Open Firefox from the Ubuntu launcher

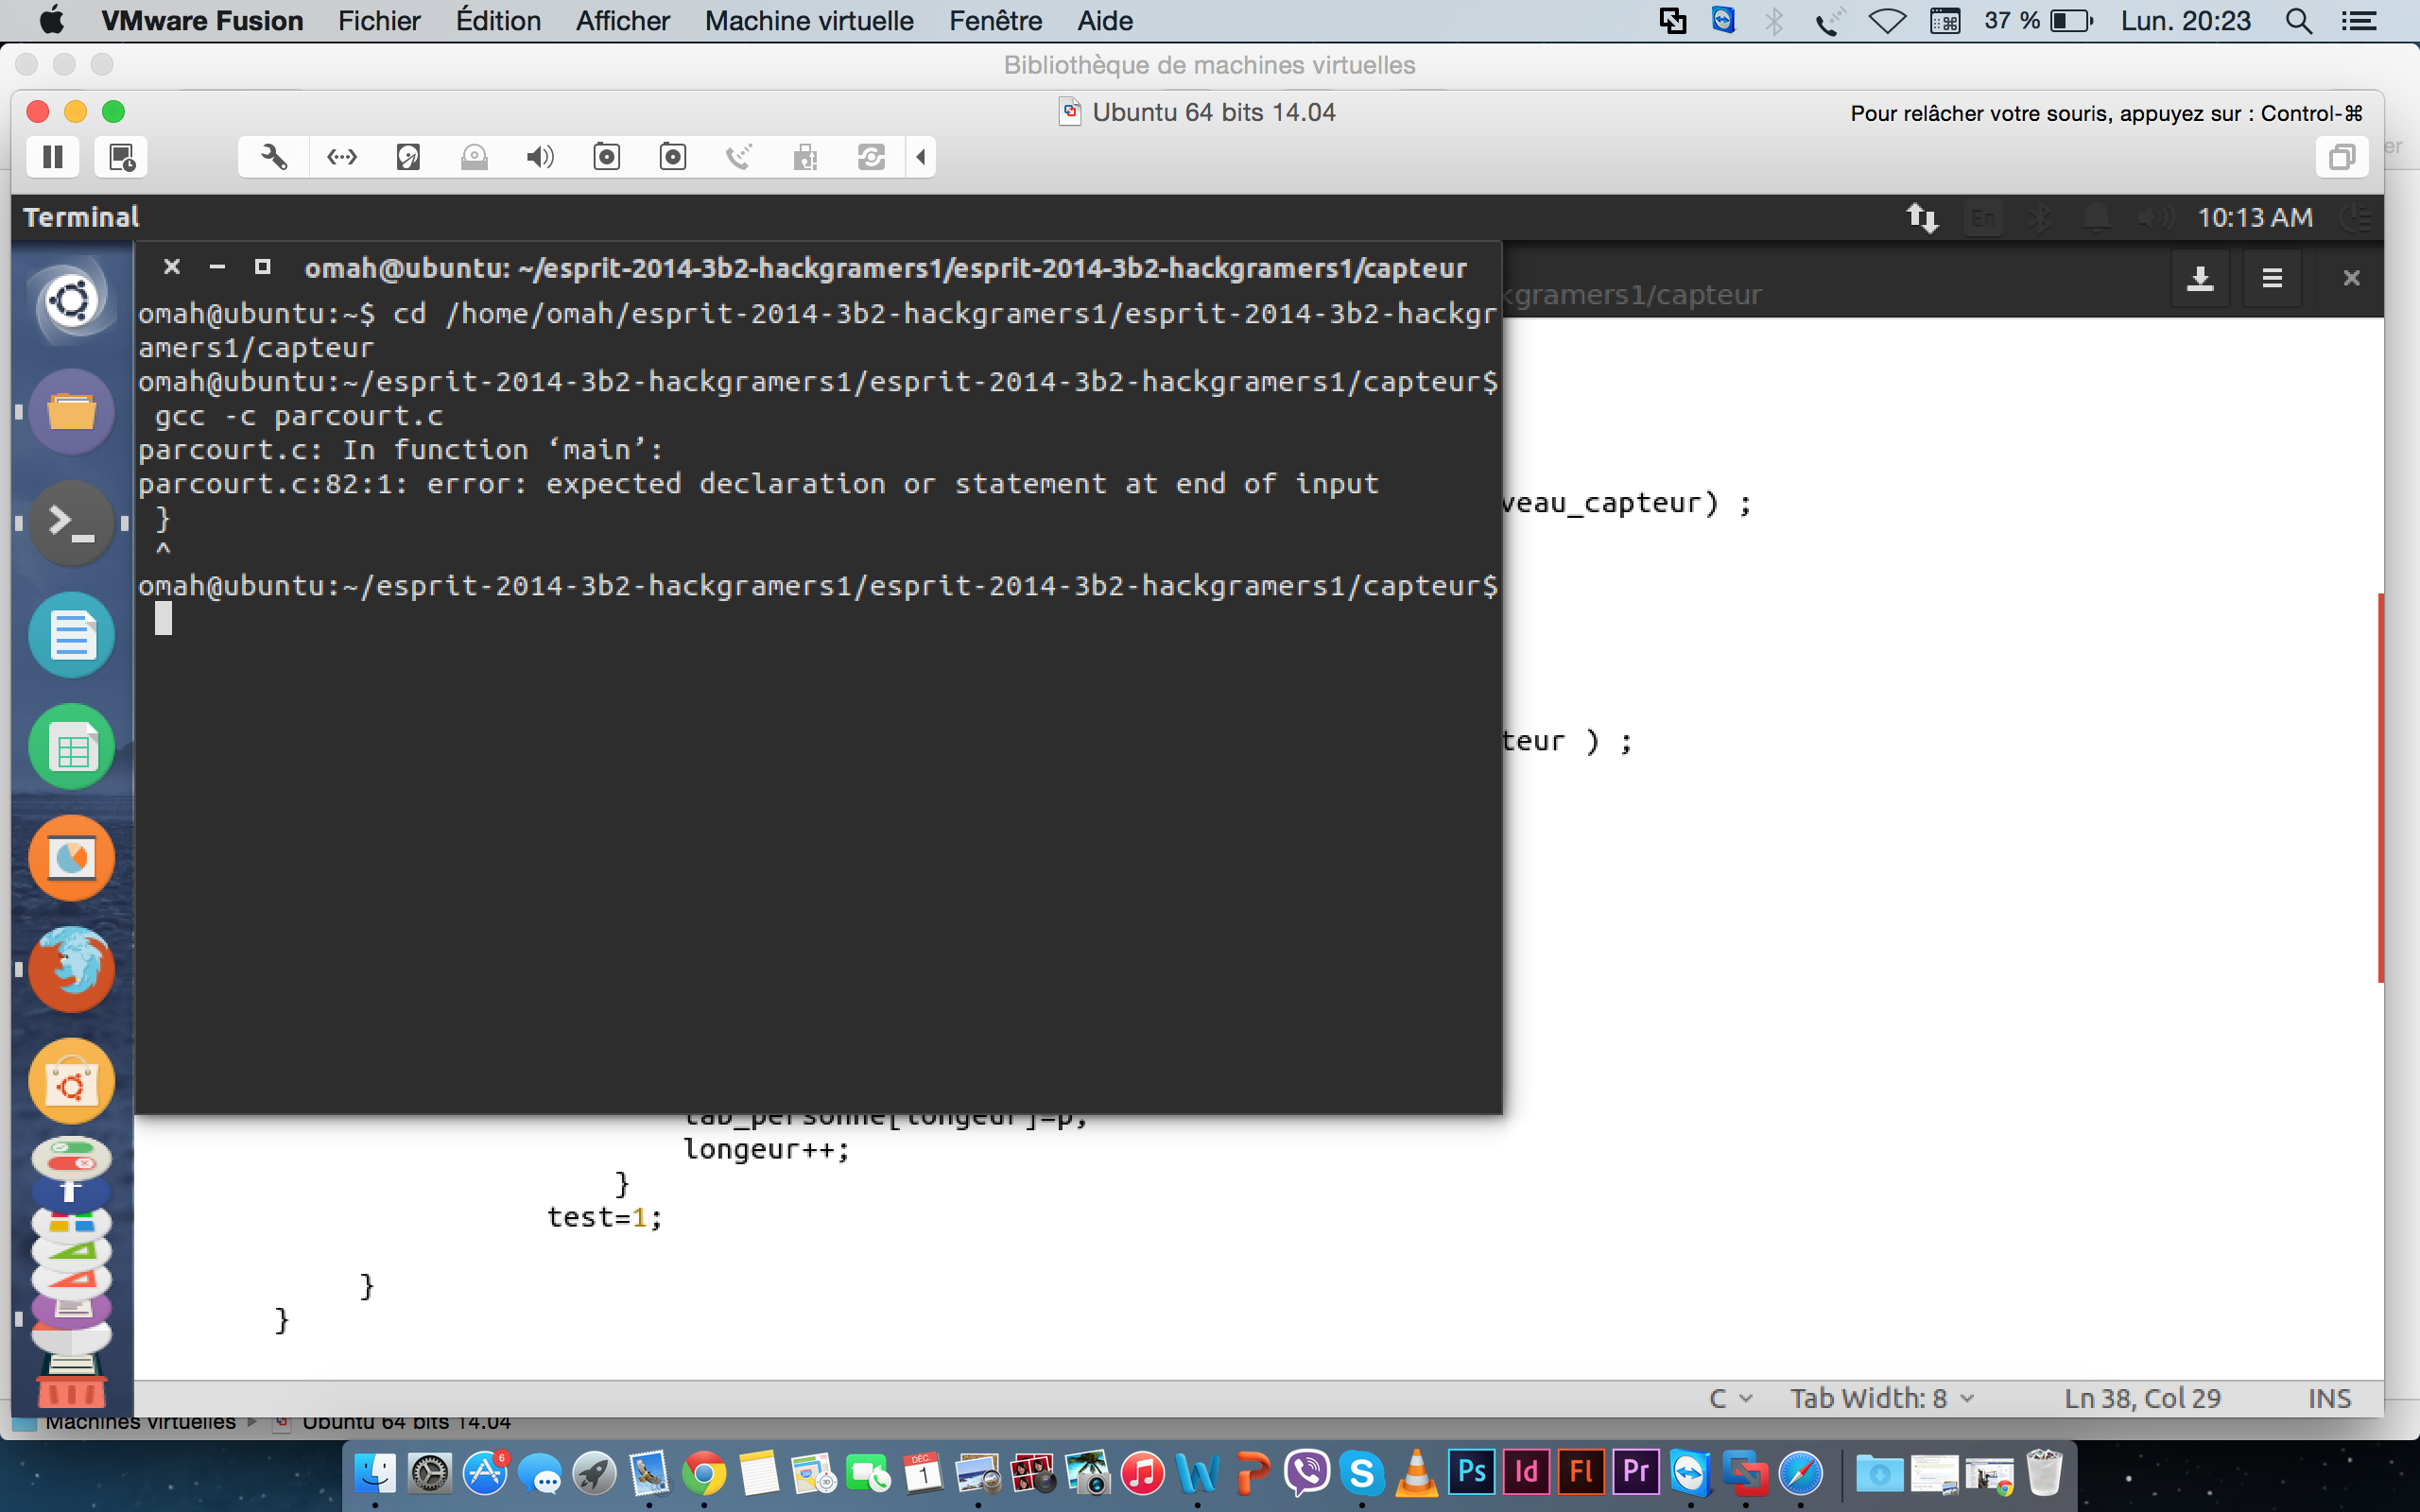tap(71, 970)
